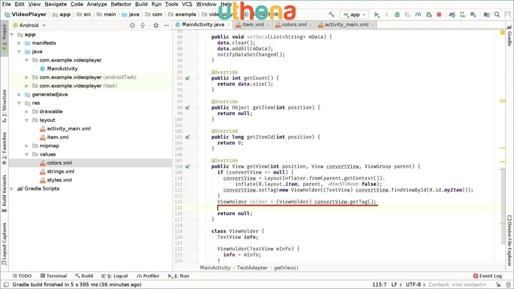
Task: Click the yellow inspection indicator at editor top
Action: 503,32
